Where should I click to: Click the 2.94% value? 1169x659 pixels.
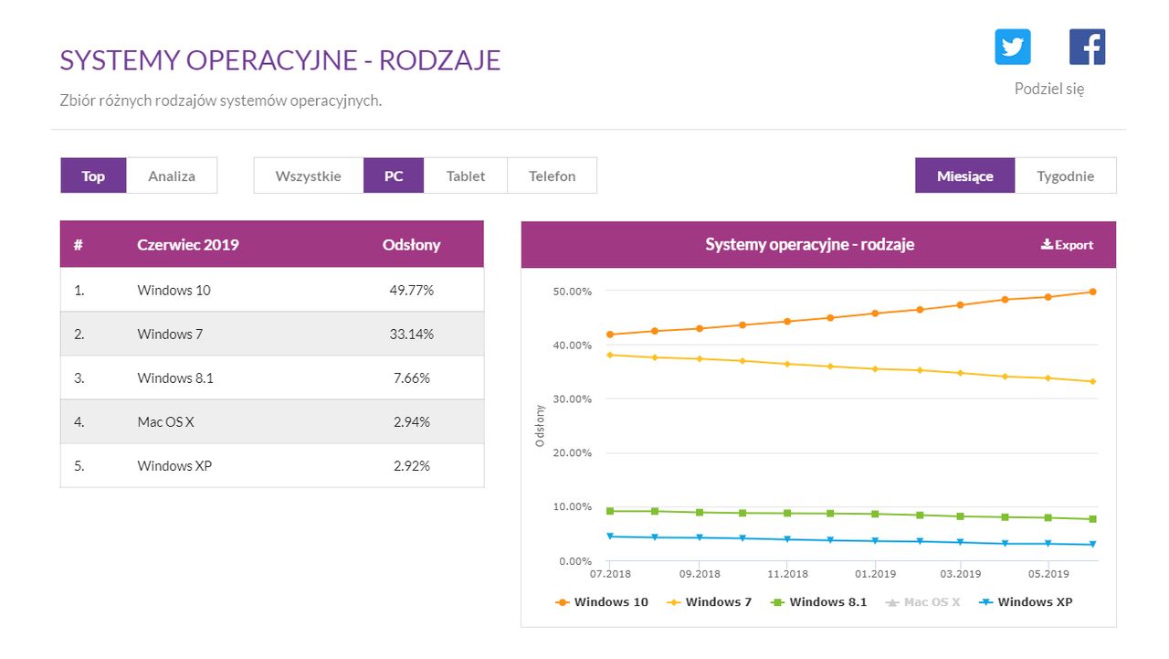click(x=412, y=421)
